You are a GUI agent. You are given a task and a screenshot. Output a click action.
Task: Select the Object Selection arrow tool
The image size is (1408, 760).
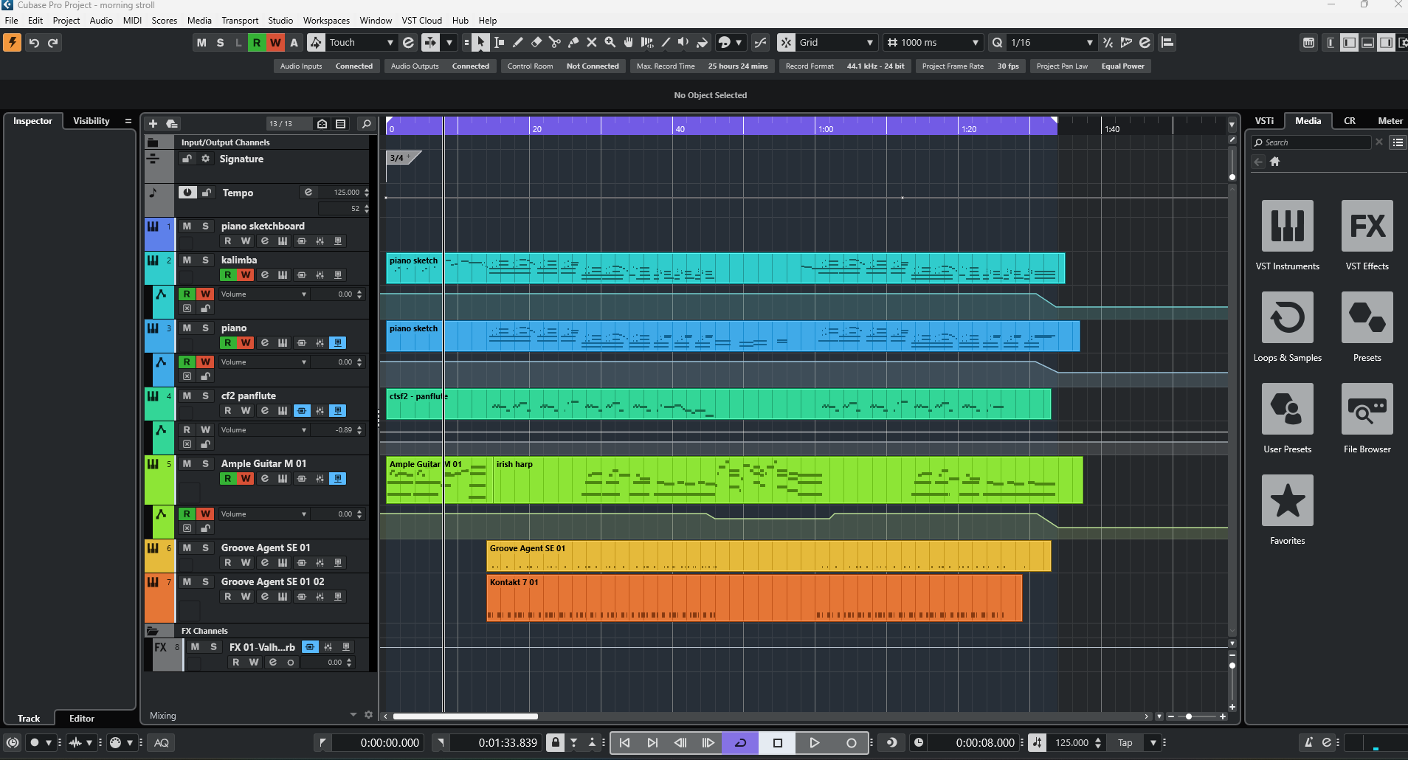coord(480,43)
